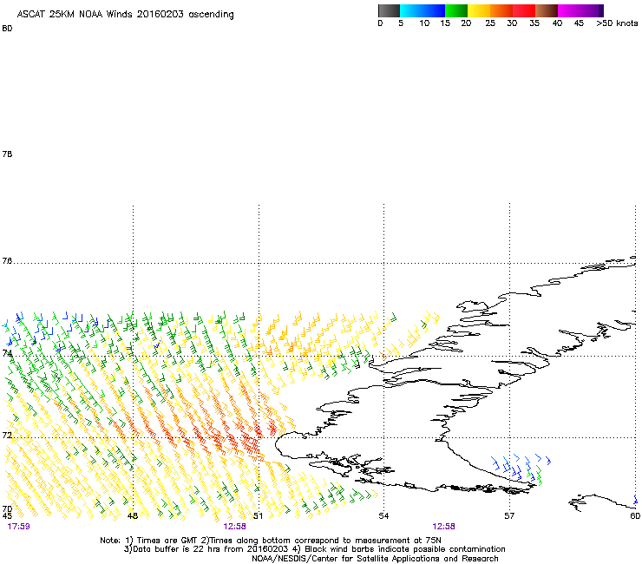Screen dimensions: 642x564
Task: Click the "Data buffer is 22 hrs" note line
Action: [314, 549]
